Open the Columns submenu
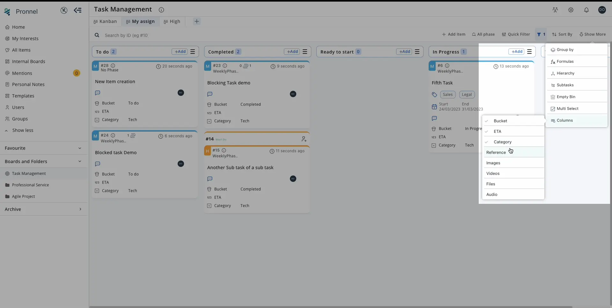The width and height of the screenshot is (612, 308). pos(577,120)
